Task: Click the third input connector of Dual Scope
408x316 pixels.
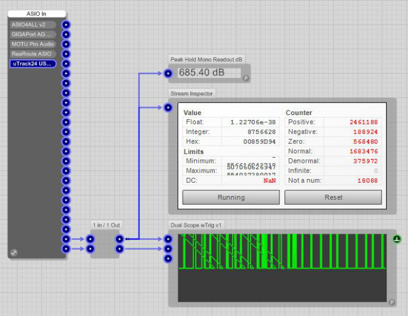Action: click(168, 259)
